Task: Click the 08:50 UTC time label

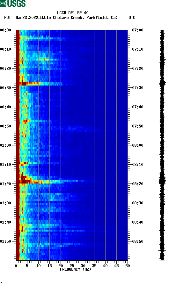Action: coord(138,241)
